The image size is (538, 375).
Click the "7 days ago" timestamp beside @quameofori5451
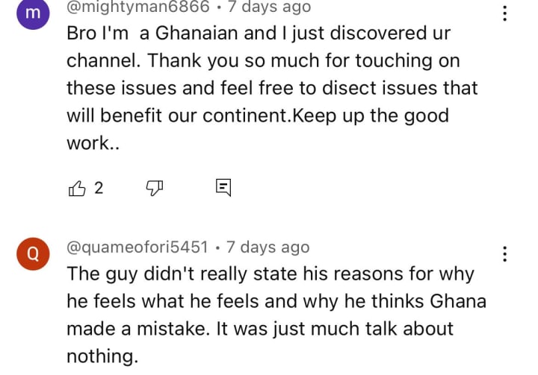[268, 248]
